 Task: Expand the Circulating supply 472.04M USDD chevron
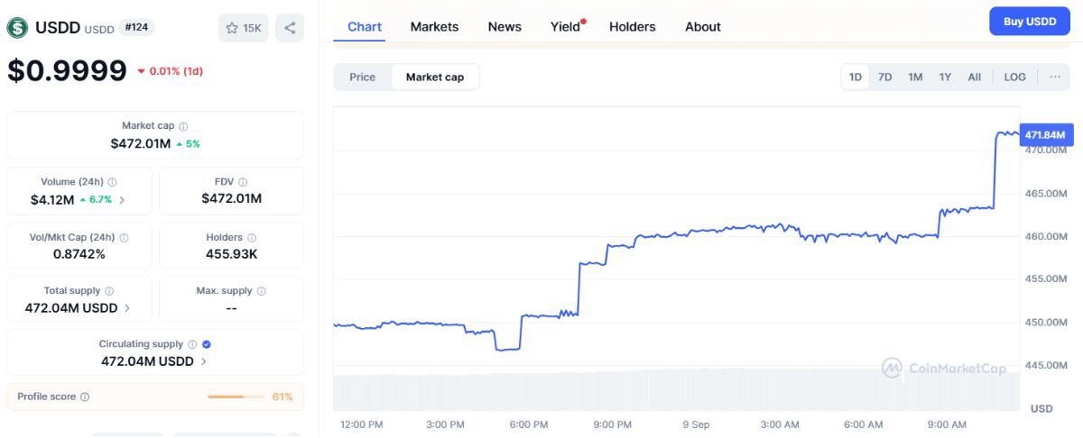click(203, 361)
